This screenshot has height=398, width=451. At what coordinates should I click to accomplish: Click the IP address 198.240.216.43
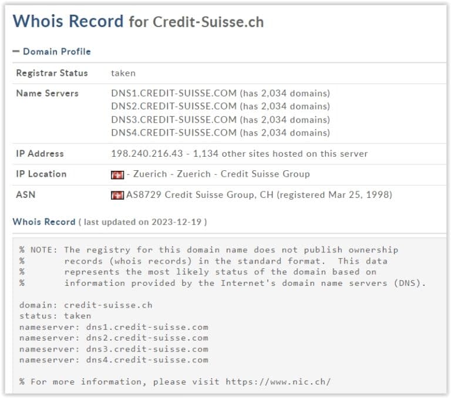tap(143, 154)
